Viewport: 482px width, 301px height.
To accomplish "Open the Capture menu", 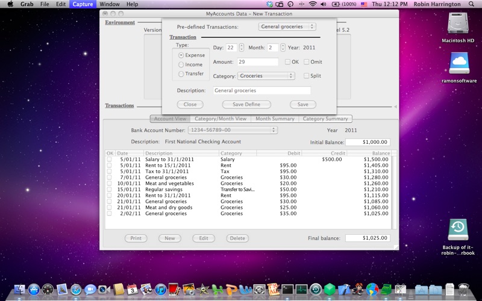I will 83,4.
